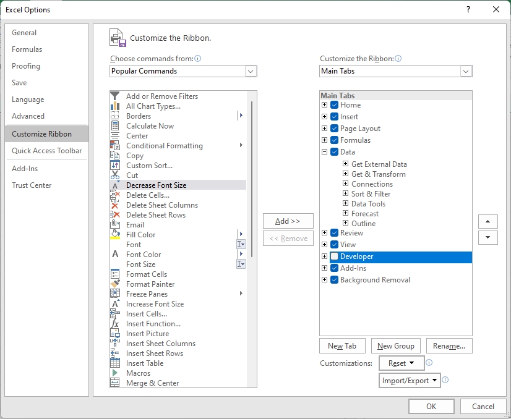
Task: Click the Merge & Center icon
Action: [x=114, y=383]
